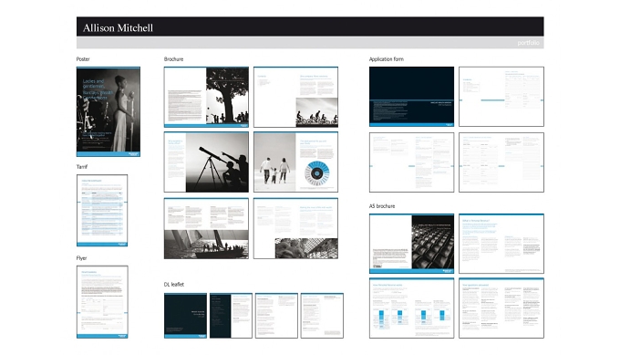620x355 pixels.
Task: Click the 'Brochure' section label
Action: pyautogui.click(x=173, y=59)
